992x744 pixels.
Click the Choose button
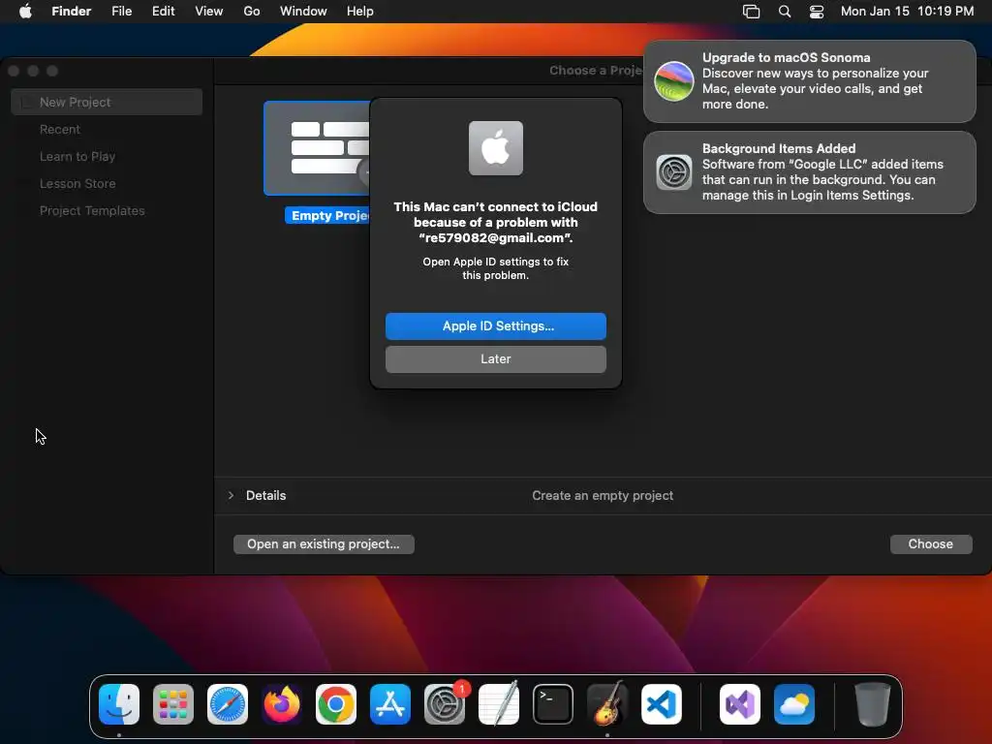(x=931, y=544)
